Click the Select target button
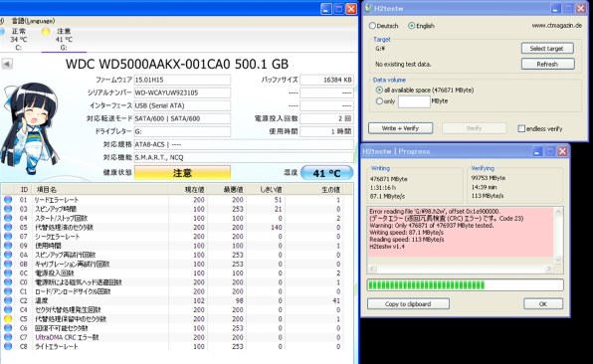 click(547, 49)
